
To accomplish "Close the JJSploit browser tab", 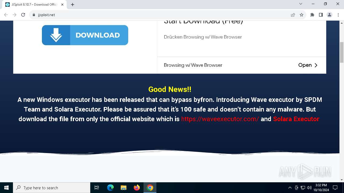I will (x=62, y=5).
